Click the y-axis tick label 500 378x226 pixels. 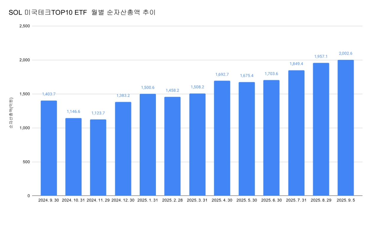click(27, 162)
